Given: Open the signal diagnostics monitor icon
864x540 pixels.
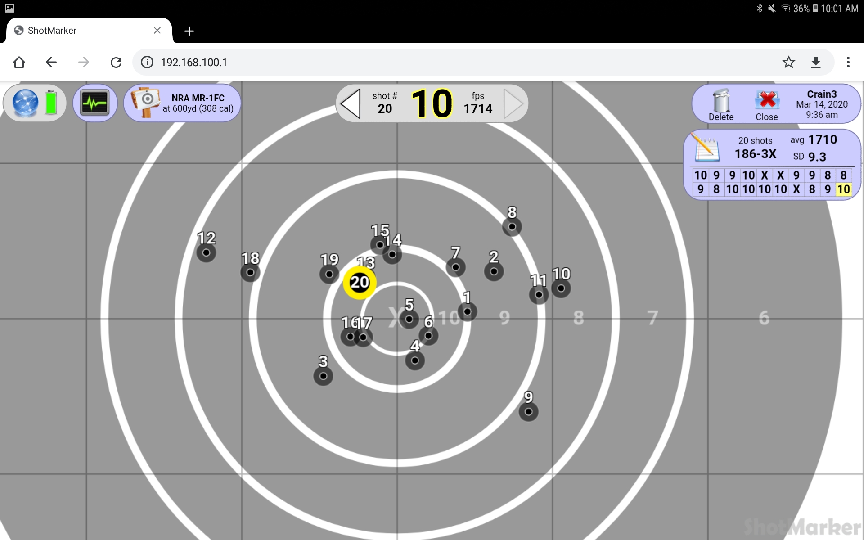Looking at the screenshot, I should (x=95, y=103).
